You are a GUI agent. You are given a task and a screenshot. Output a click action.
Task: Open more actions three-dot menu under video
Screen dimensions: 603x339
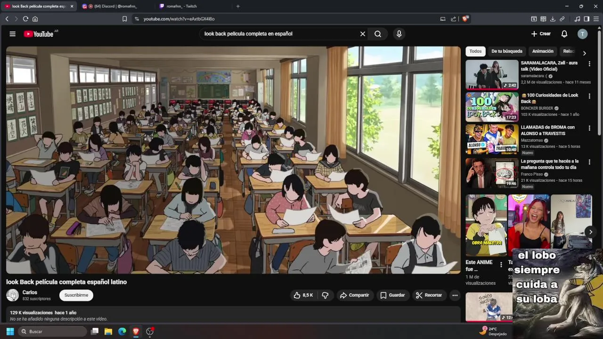point(455,295)
